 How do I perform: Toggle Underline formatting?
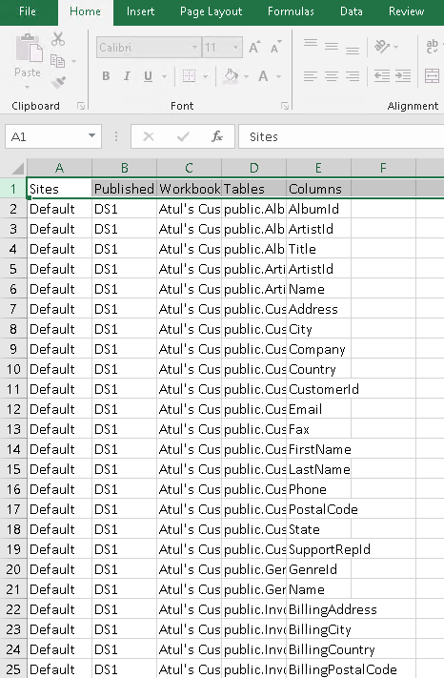click(x=148, y=76)
